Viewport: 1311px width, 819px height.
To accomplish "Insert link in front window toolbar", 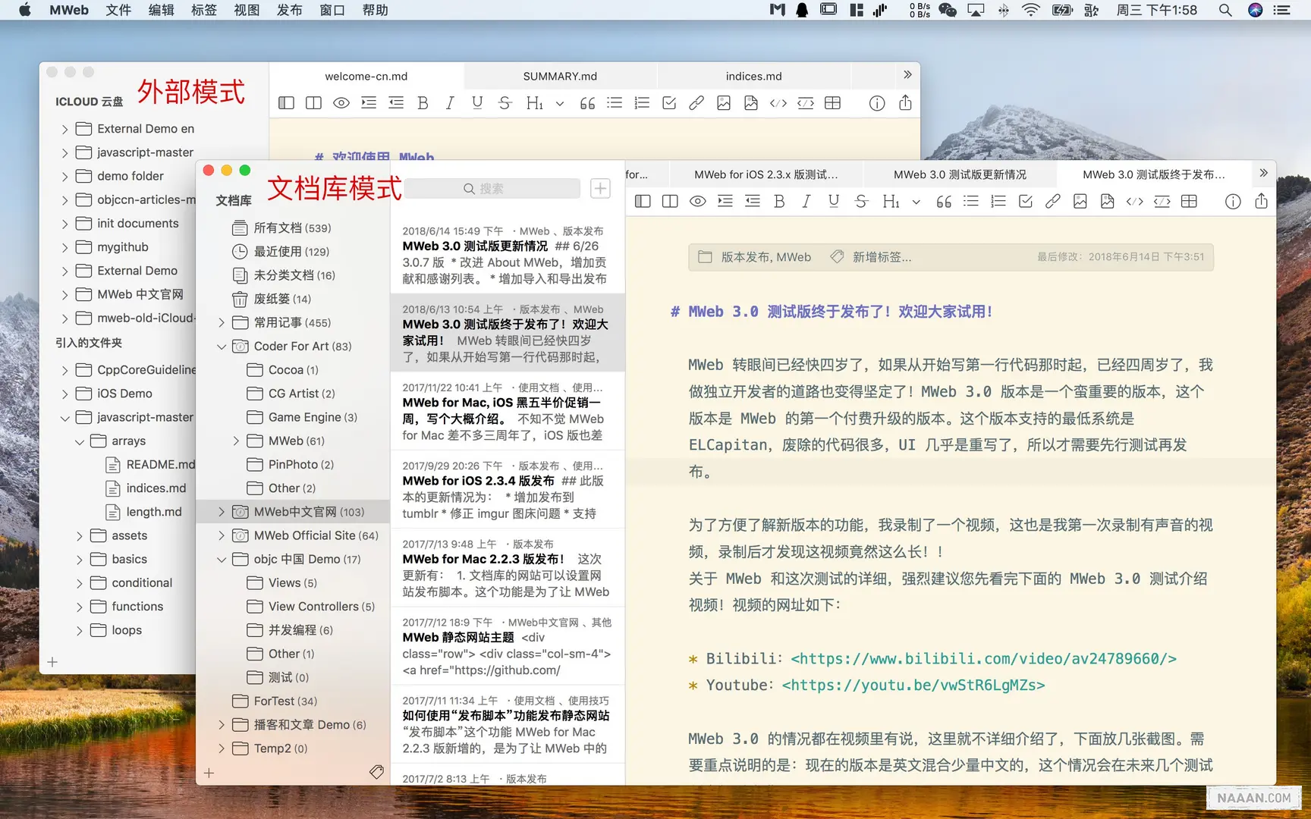I will click(1053, 201).
